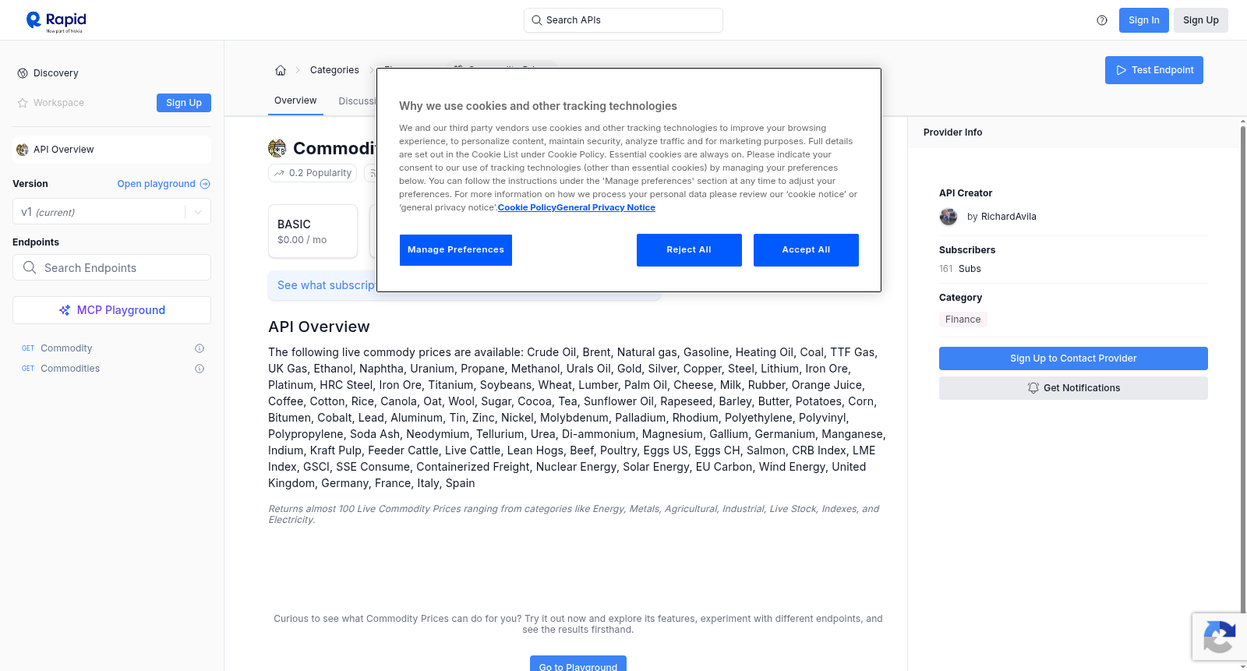The height and width of the screenshot is (671, 1247).
Task: Click the Test Endpoint play icon
Action: click(x=1122, y=70)
